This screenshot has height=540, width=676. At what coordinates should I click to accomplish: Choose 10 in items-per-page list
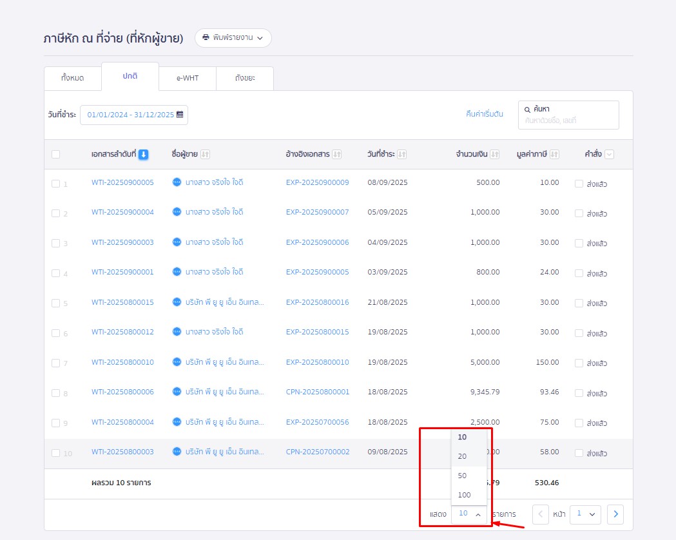(469, 437)
